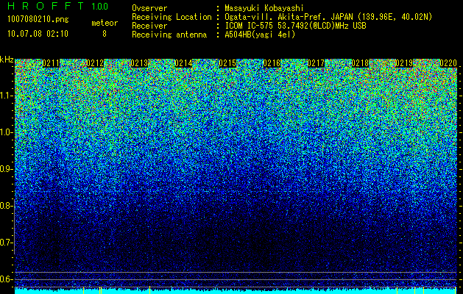The width and height of the screenshot is (463, 294).
Task: Click the 0214 time marker
Action: point(183,63)
